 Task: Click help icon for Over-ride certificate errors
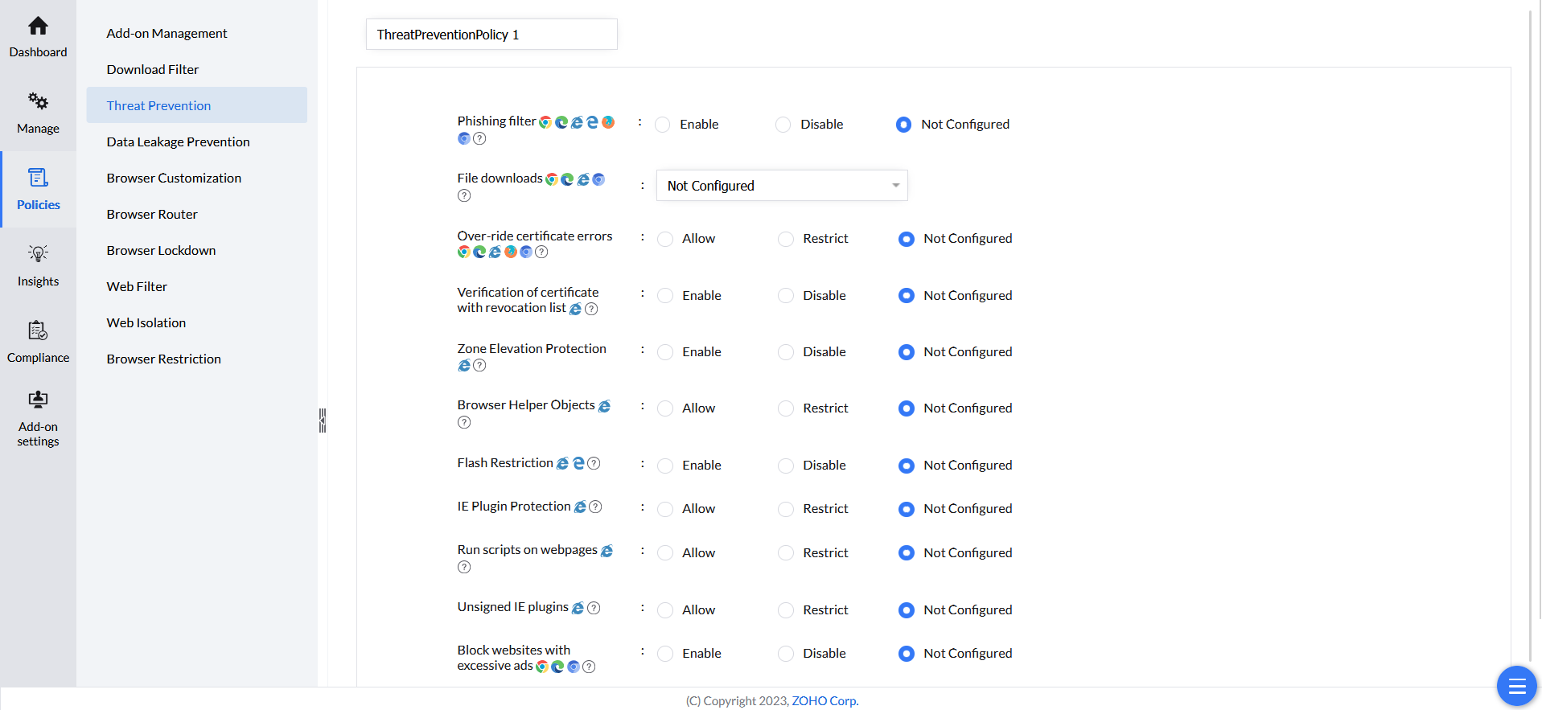[541, 252]
